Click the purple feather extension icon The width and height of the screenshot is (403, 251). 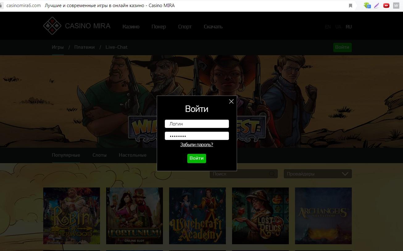376,6
